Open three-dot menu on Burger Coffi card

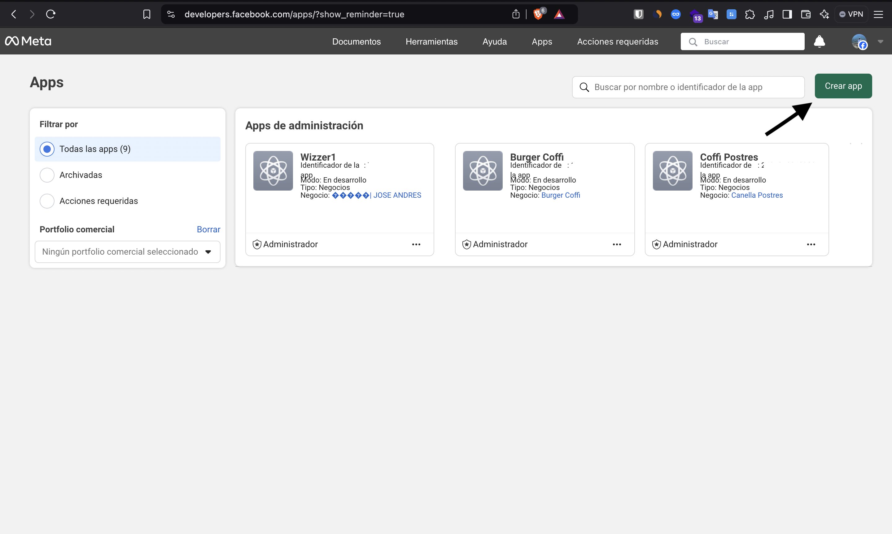[x=617, y=244]
